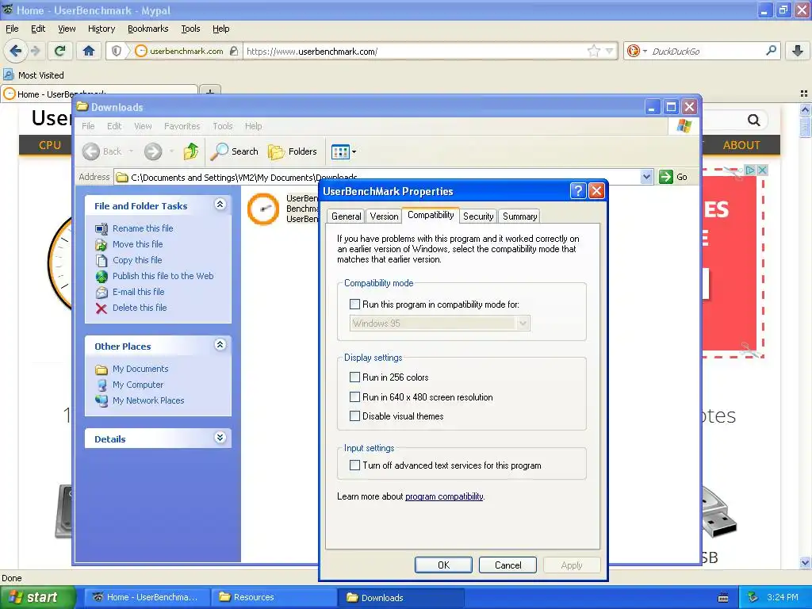Image resolution: width=812 pixels, height=609 pixels.
Task: Open the Windows 95 compatibility dropdown
Action: pyautogui.click(x=523, y=324)
